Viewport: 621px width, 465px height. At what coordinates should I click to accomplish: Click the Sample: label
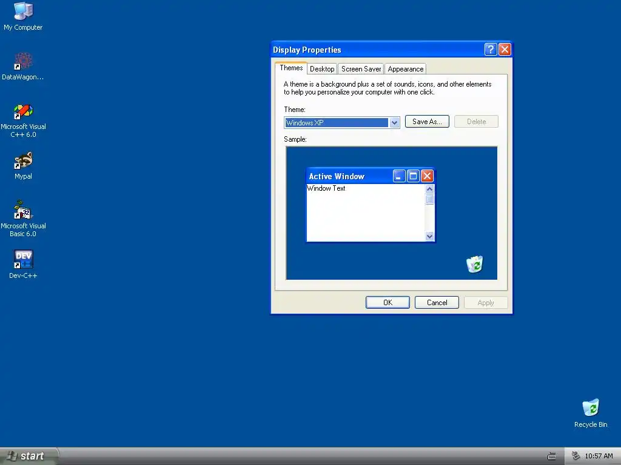(x=295, y=139)
